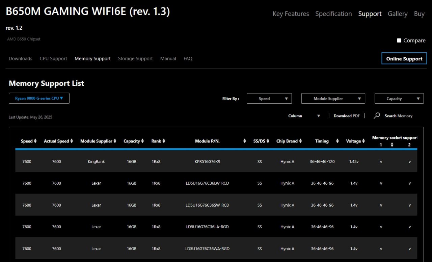Click module number LD5U16G76C36WA-RGD
This screenshot has height=262, width=432.
207,249
